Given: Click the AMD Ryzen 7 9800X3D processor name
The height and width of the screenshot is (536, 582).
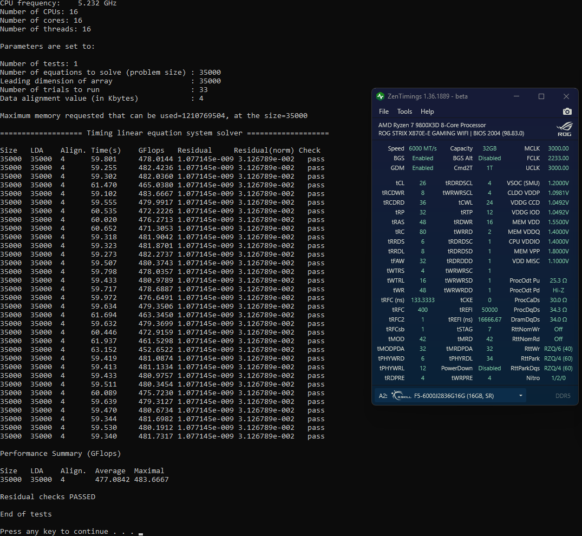Looking at the screenshot, I should pyautogui.click(x=432, y=125).
